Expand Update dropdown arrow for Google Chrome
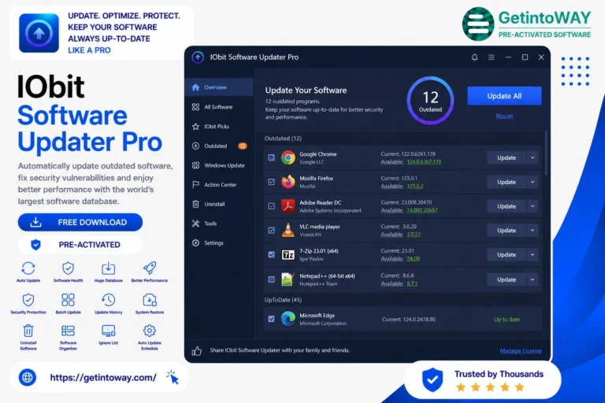 coord(533,157)
